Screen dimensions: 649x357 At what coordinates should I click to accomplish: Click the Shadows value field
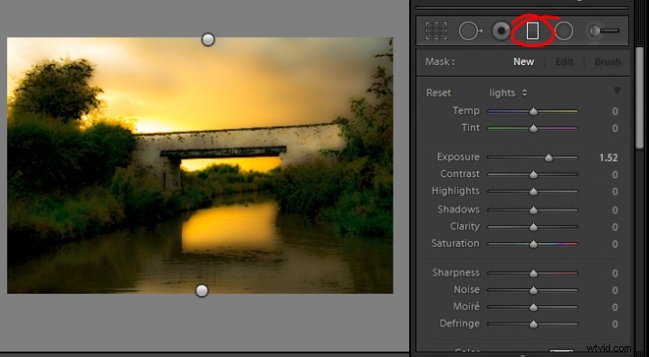coord(616,211)
